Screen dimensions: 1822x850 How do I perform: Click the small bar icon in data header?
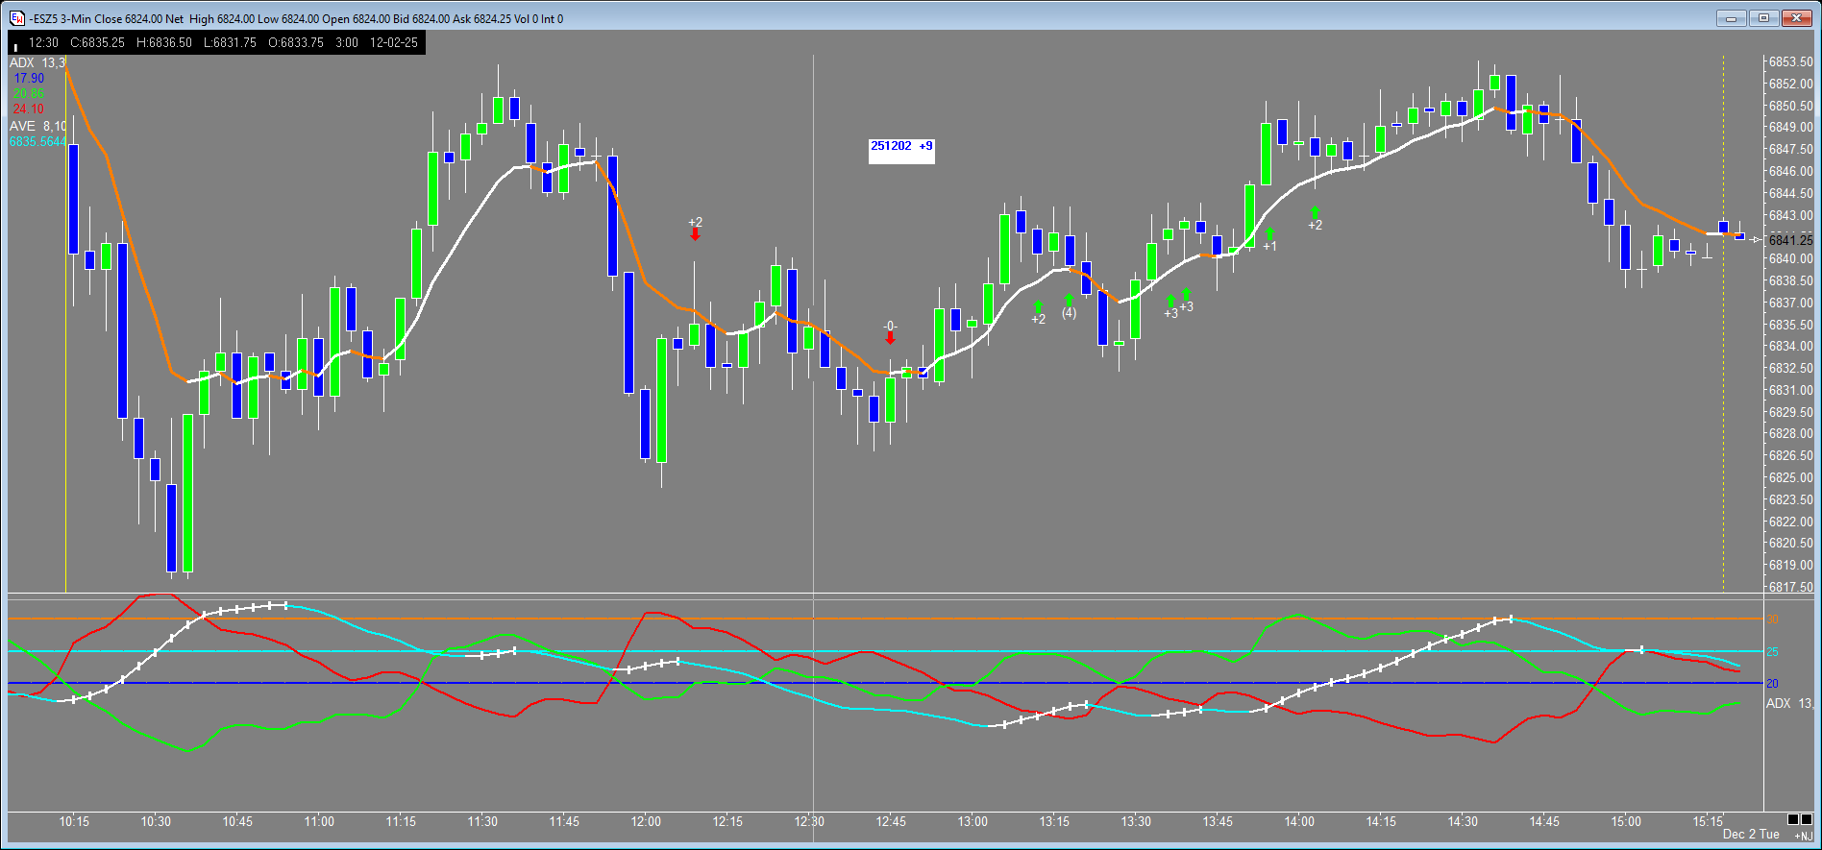tap(15, 45)
